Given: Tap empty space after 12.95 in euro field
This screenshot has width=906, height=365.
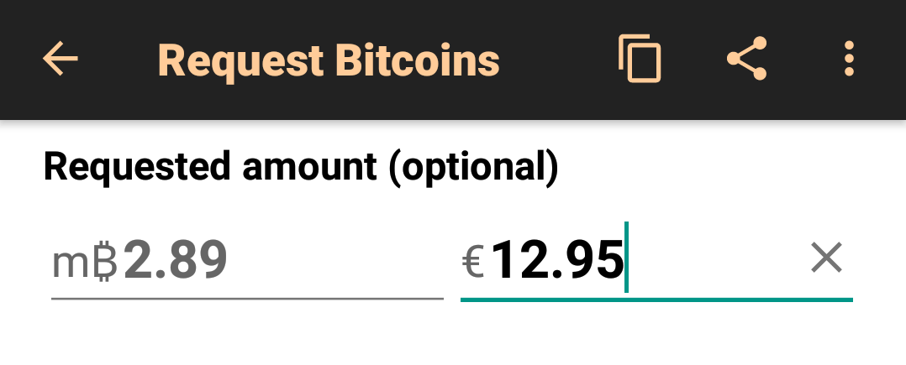Looking at the screenshot, I should click(x=716, y=259).
